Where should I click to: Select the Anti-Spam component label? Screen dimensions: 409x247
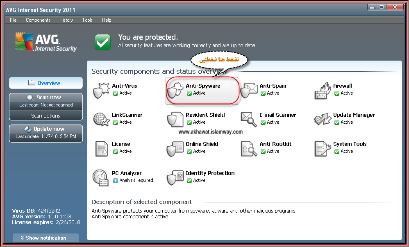tap(273, 86)
